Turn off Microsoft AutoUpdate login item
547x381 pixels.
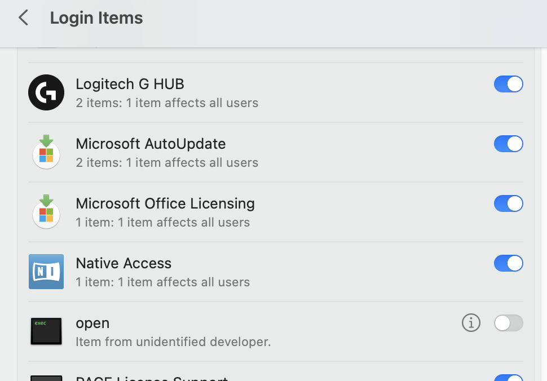tap(508, 144)
